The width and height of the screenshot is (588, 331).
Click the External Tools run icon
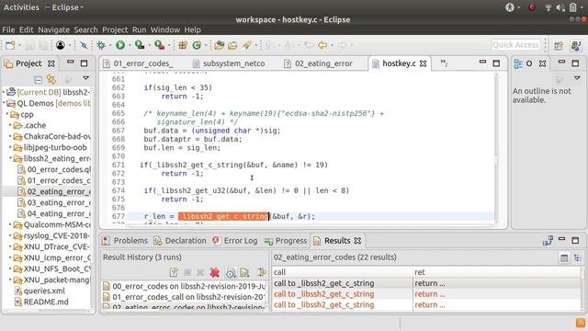click(159, 45)
